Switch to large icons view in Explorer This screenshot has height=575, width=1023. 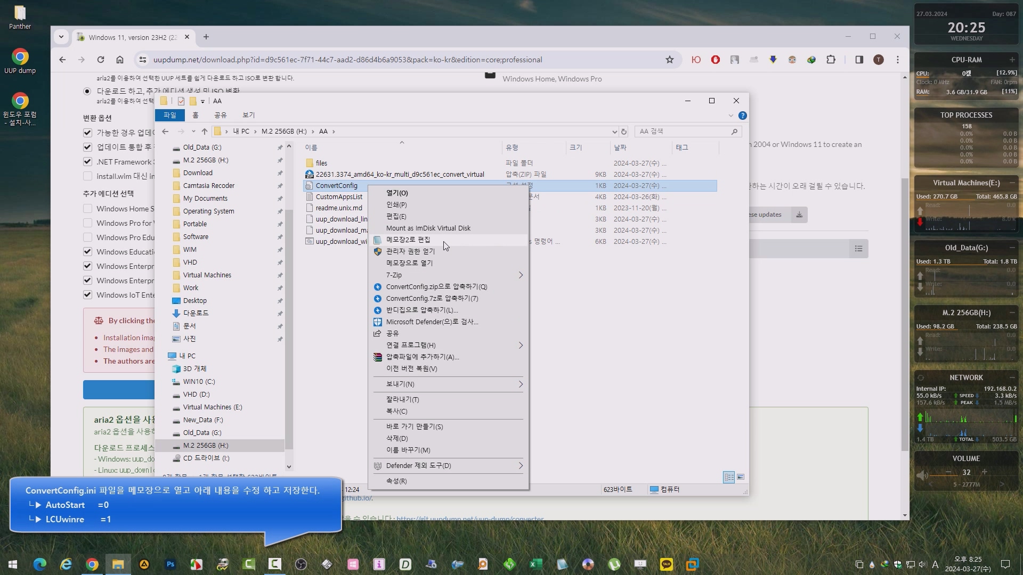pos(740,477)
